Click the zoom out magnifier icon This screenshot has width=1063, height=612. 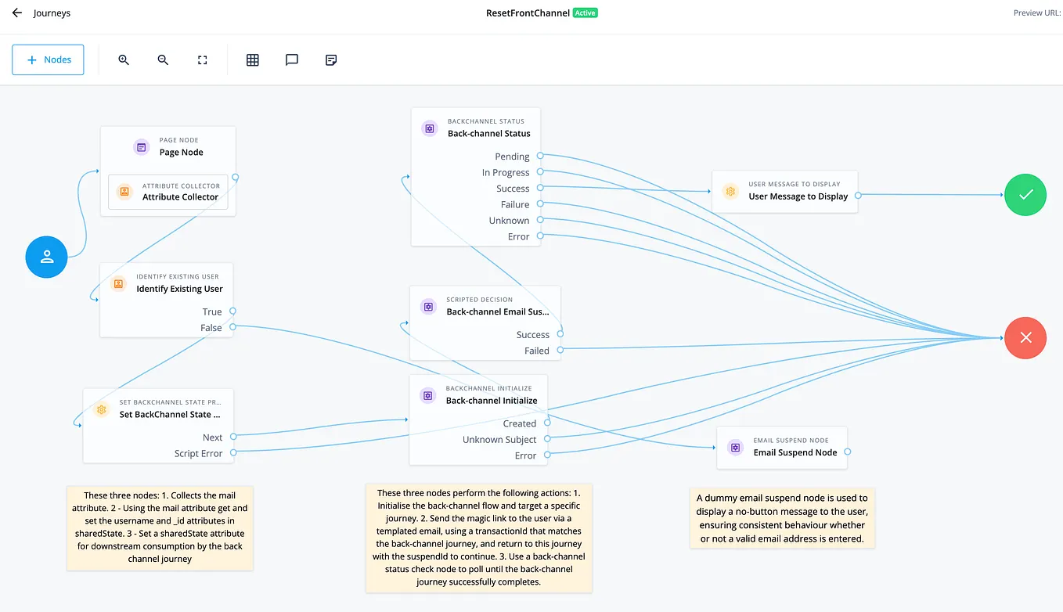point(163,59)
